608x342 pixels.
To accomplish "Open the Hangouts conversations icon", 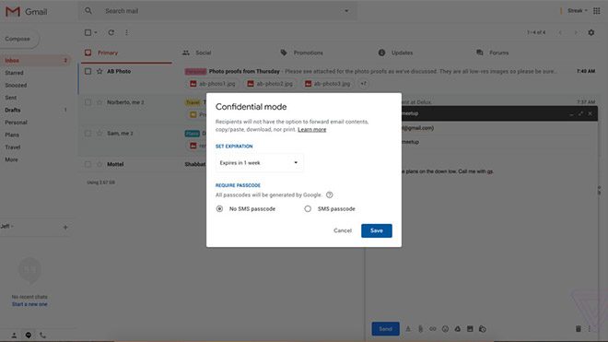I will point(29,336).
